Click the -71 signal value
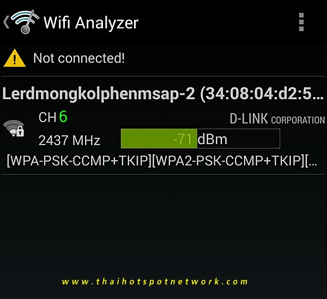 [x=183, y=139]
